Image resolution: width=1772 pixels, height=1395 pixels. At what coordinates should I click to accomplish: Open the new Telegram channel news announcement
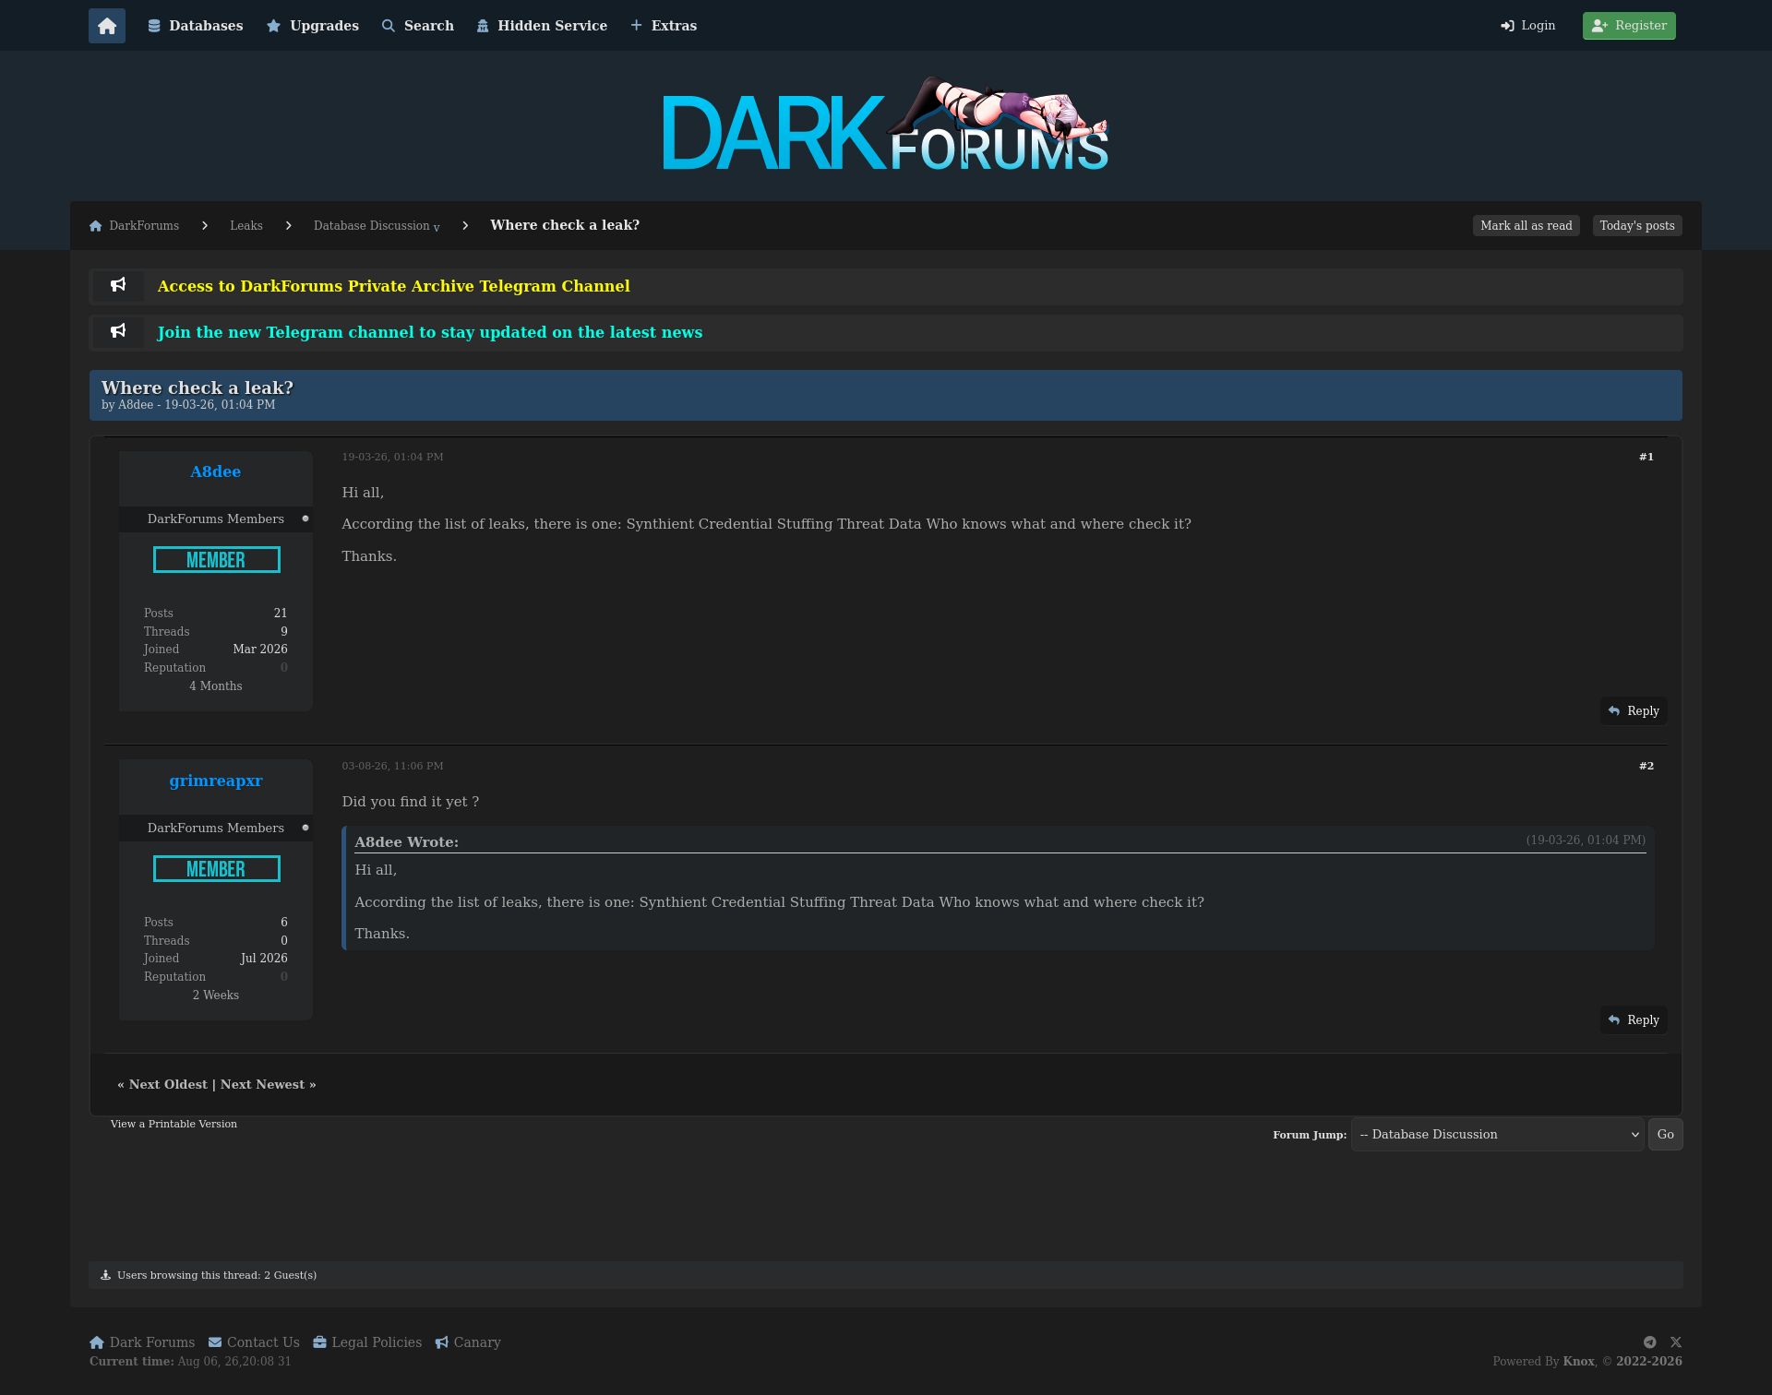click(430, 332)
